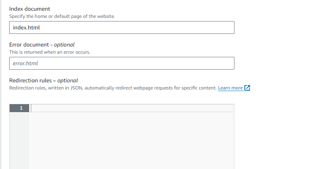Click the text cursor in the JSON editor
This screenshot has height=169, width=311.
point(31,108)
